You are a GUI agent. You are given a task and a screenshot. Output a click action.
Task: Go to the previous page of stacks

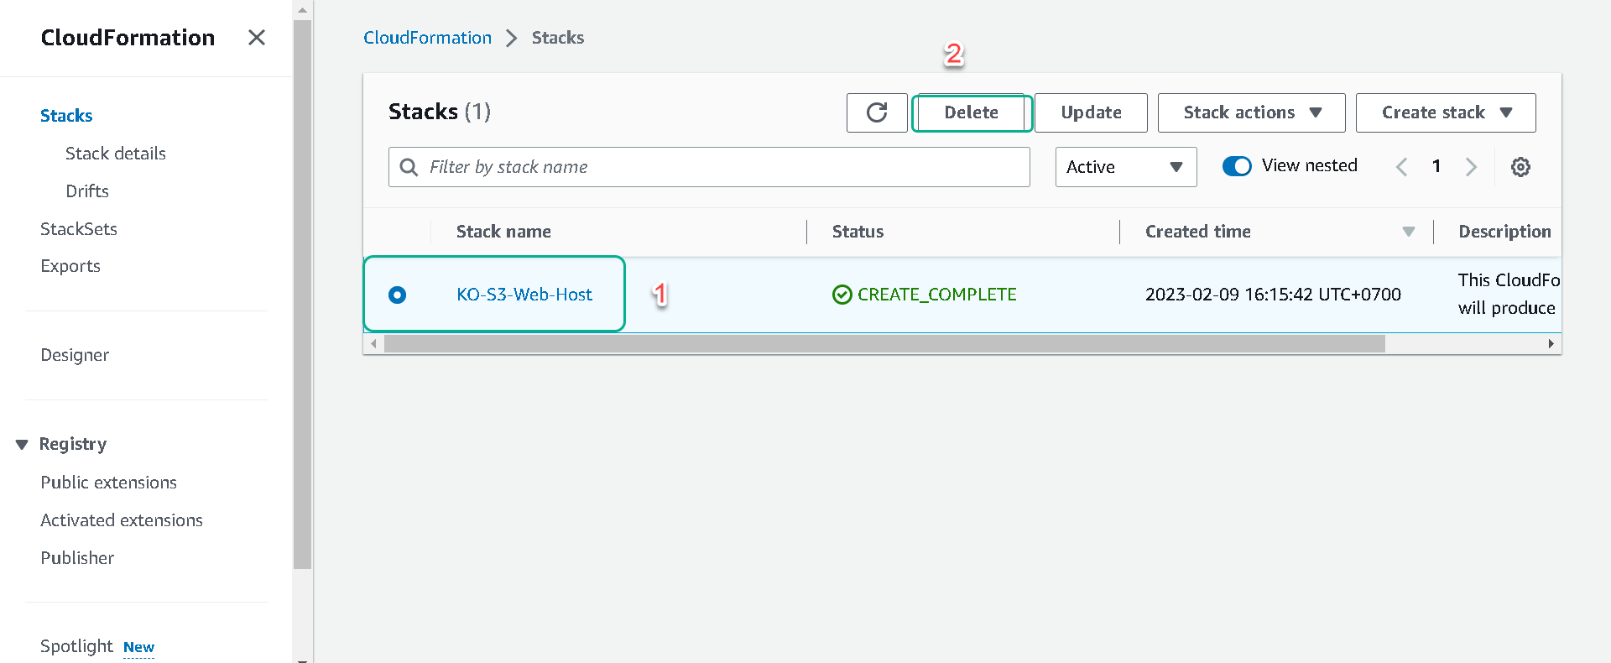click(1401, 167)
